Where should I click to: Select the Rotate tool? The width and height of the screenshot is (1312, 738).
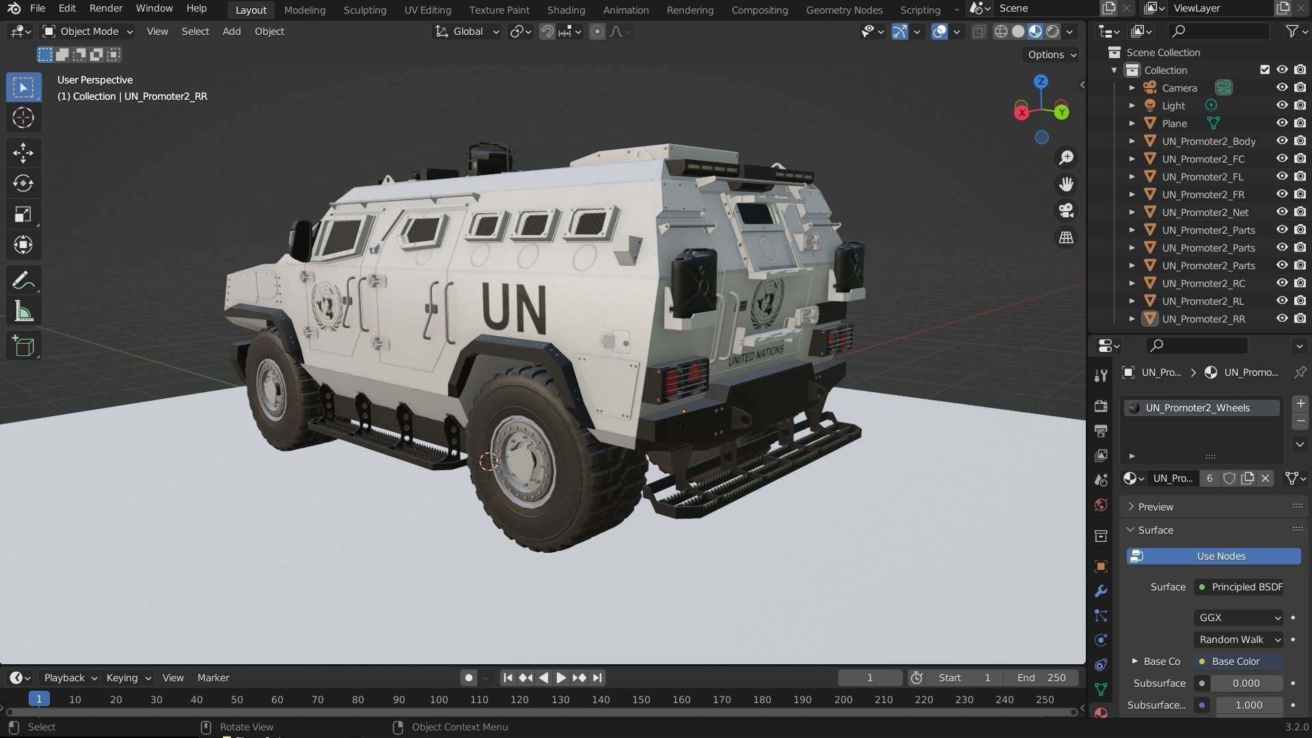23,183
